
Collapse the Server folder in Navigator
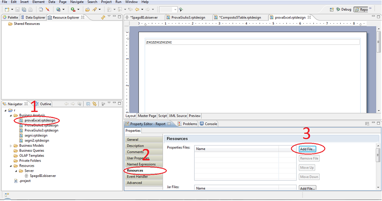[x=16, y=171]
